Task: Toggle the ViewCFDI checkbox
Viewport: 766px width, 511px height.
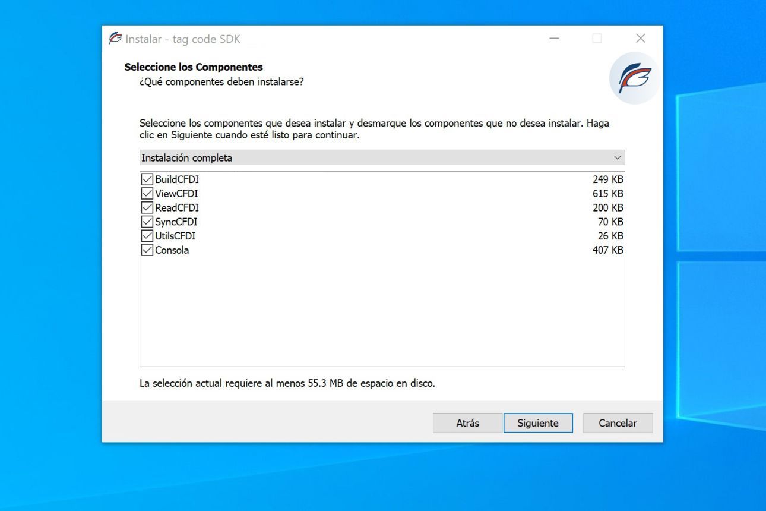Action: point(147,193)
